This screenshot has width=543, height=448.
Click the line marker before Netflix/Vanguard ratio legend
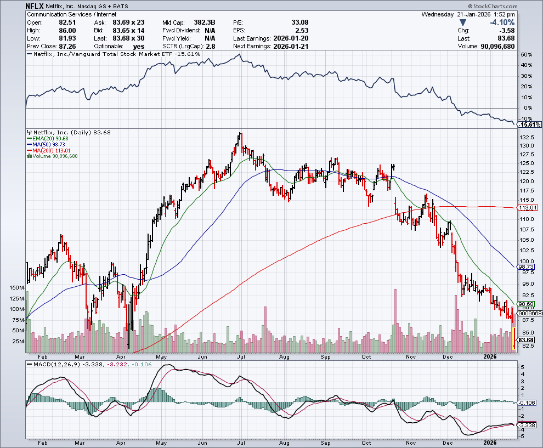(30, 55)
